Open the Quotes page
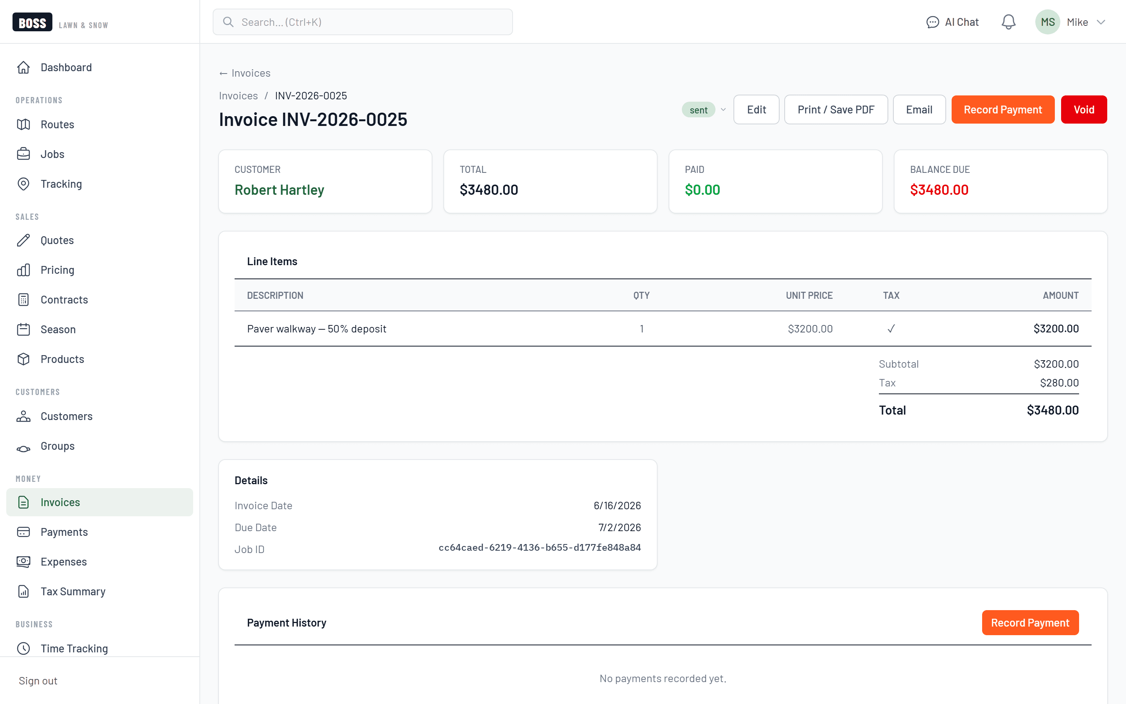The image size is (1126, 704). click(x=100, y=240)
